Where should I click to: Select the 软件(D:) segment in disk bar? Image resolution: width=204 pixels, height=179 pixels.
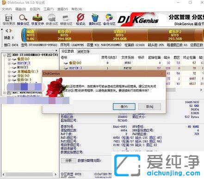tap(65, 35)
